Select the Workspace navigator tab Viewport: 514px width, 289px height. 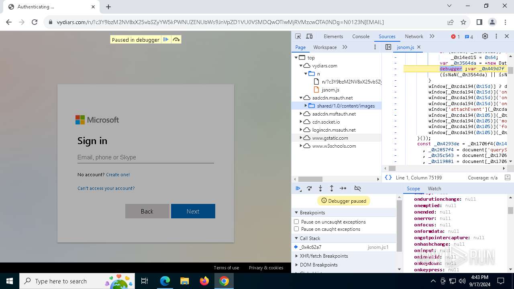[325, 47]
